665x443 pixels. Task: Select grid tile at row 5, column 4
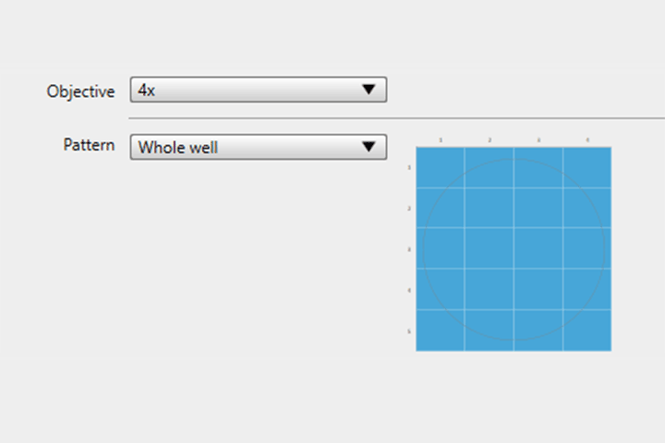click(586, 329)
